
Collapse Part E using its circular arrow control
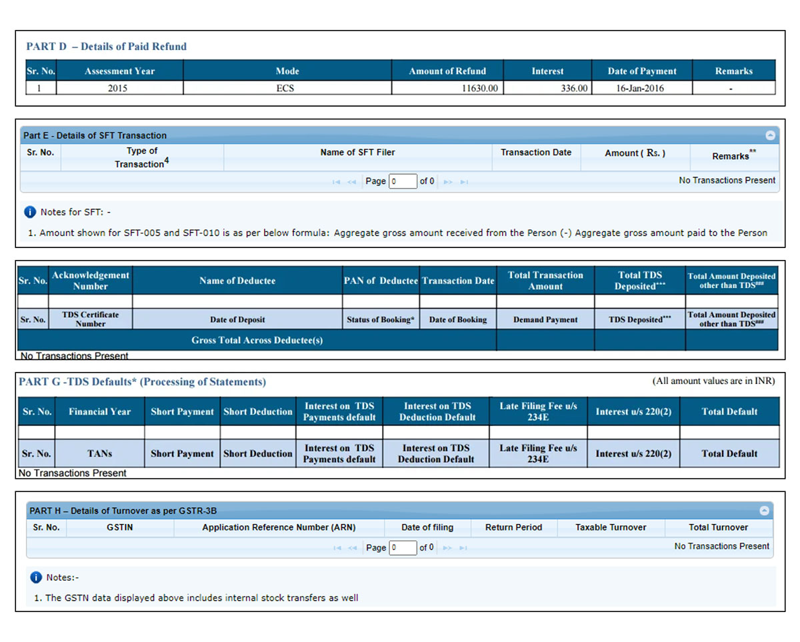point(771,135)
